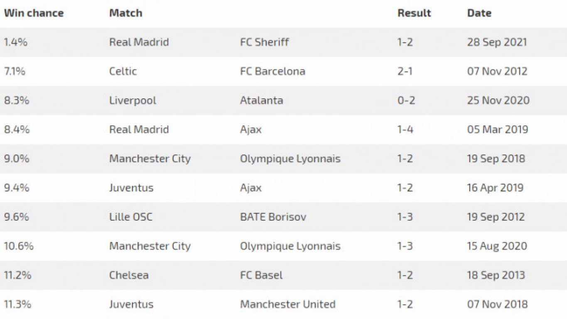Select the 1.4% win chance value
This screenshot has width=567, height=319.
pyautogui.click(x=15, y=42)
